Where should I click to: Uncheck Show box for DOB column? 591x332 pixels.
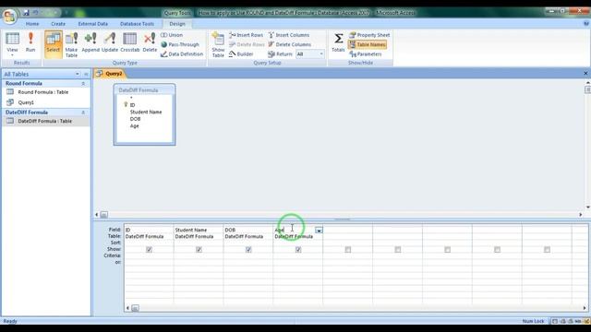pyautogui.click(x=248, y=250)
